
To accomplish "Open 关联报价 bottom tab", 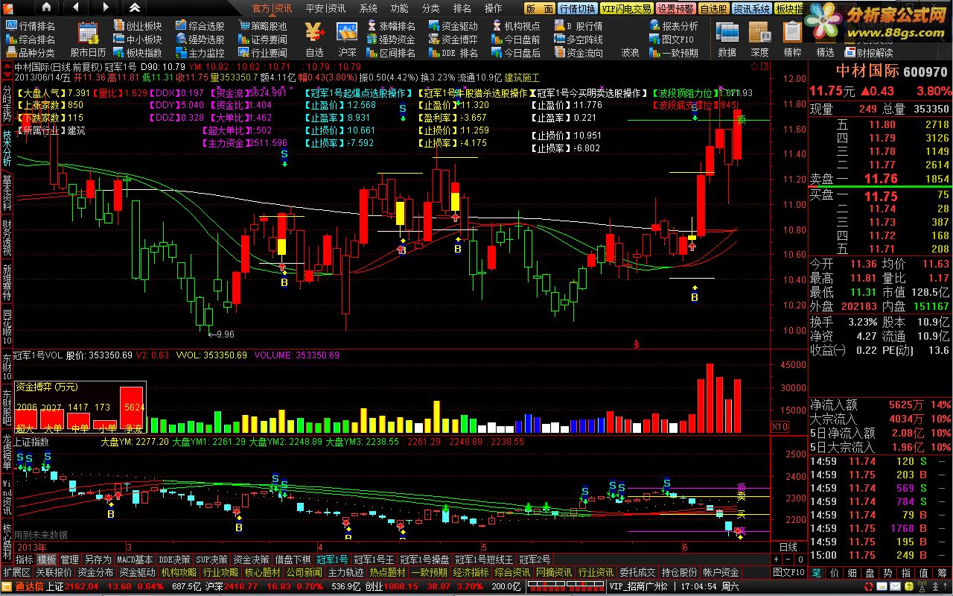I will click(54, 572).
